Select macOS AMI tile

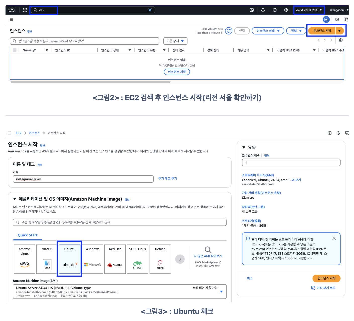(47, 259)
